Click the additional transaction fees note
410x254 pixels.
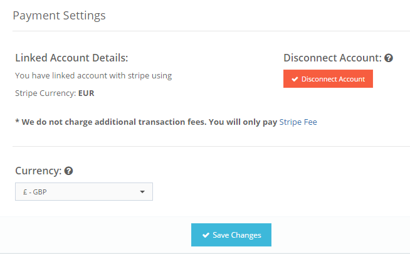[146, 122]
